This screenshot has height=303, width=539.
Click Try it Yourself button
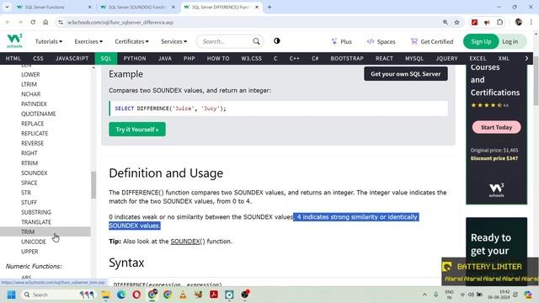137,130
